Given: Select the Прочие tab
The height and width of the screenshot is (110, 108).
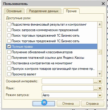Looking at the screenshot, I should pyautogui.click(x=71, y=11).
